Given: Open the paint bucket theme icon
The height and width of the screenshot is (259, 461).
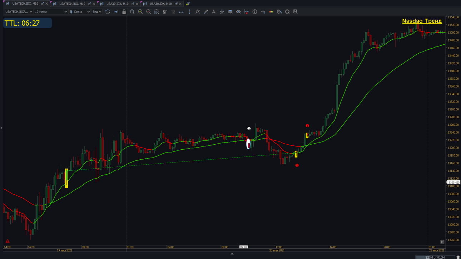Looking at the screenshot, I should click(279, 12).
